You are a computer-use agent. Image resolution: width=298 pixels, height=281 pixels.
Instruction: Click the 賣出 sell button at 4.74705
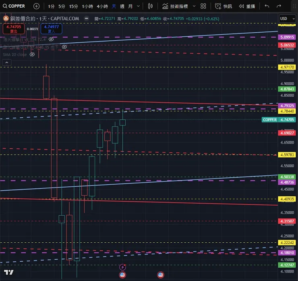pyautogui.click(x=14, y=29)
